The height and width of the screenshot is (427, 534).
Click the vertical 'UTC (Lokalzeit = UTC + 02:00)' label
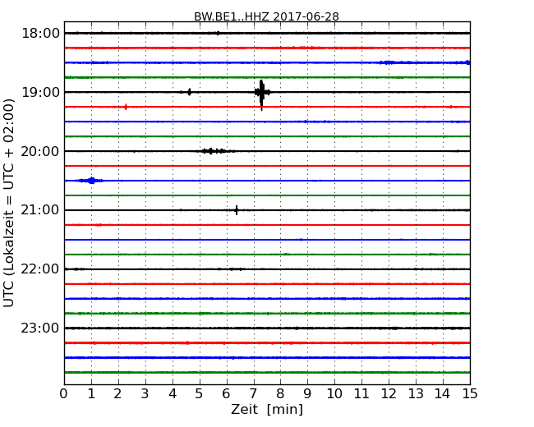click(x=9, y=203)
